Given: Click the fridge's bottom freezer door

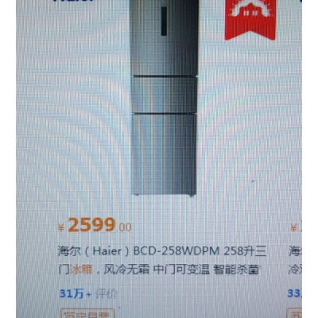Looking at the screenshot, I should (x=164, y=154).
